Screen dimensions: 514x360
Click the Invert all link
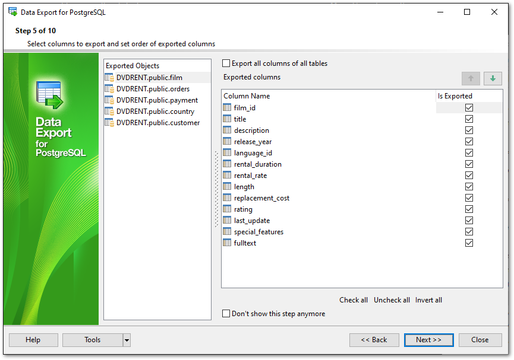[x=428, y=300]
